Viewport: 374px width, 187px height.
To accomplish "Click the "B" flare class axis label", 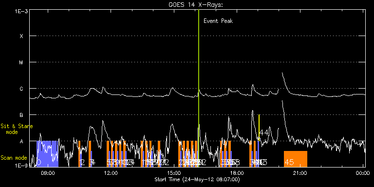I will point(21,115).
